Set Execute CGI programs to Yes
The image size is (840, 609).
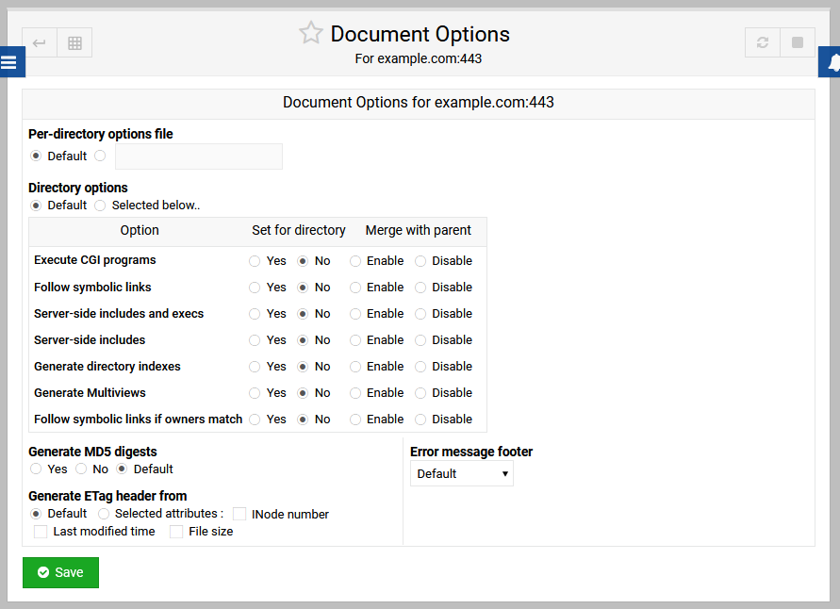pyautogui.click(x=255, y=261)
